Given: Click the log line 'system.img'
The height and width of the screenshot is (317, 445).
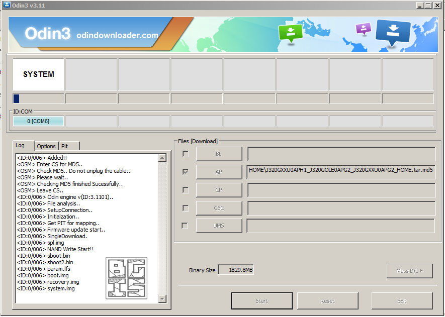Looking at the screenshot, I should (x=46, y=288).
